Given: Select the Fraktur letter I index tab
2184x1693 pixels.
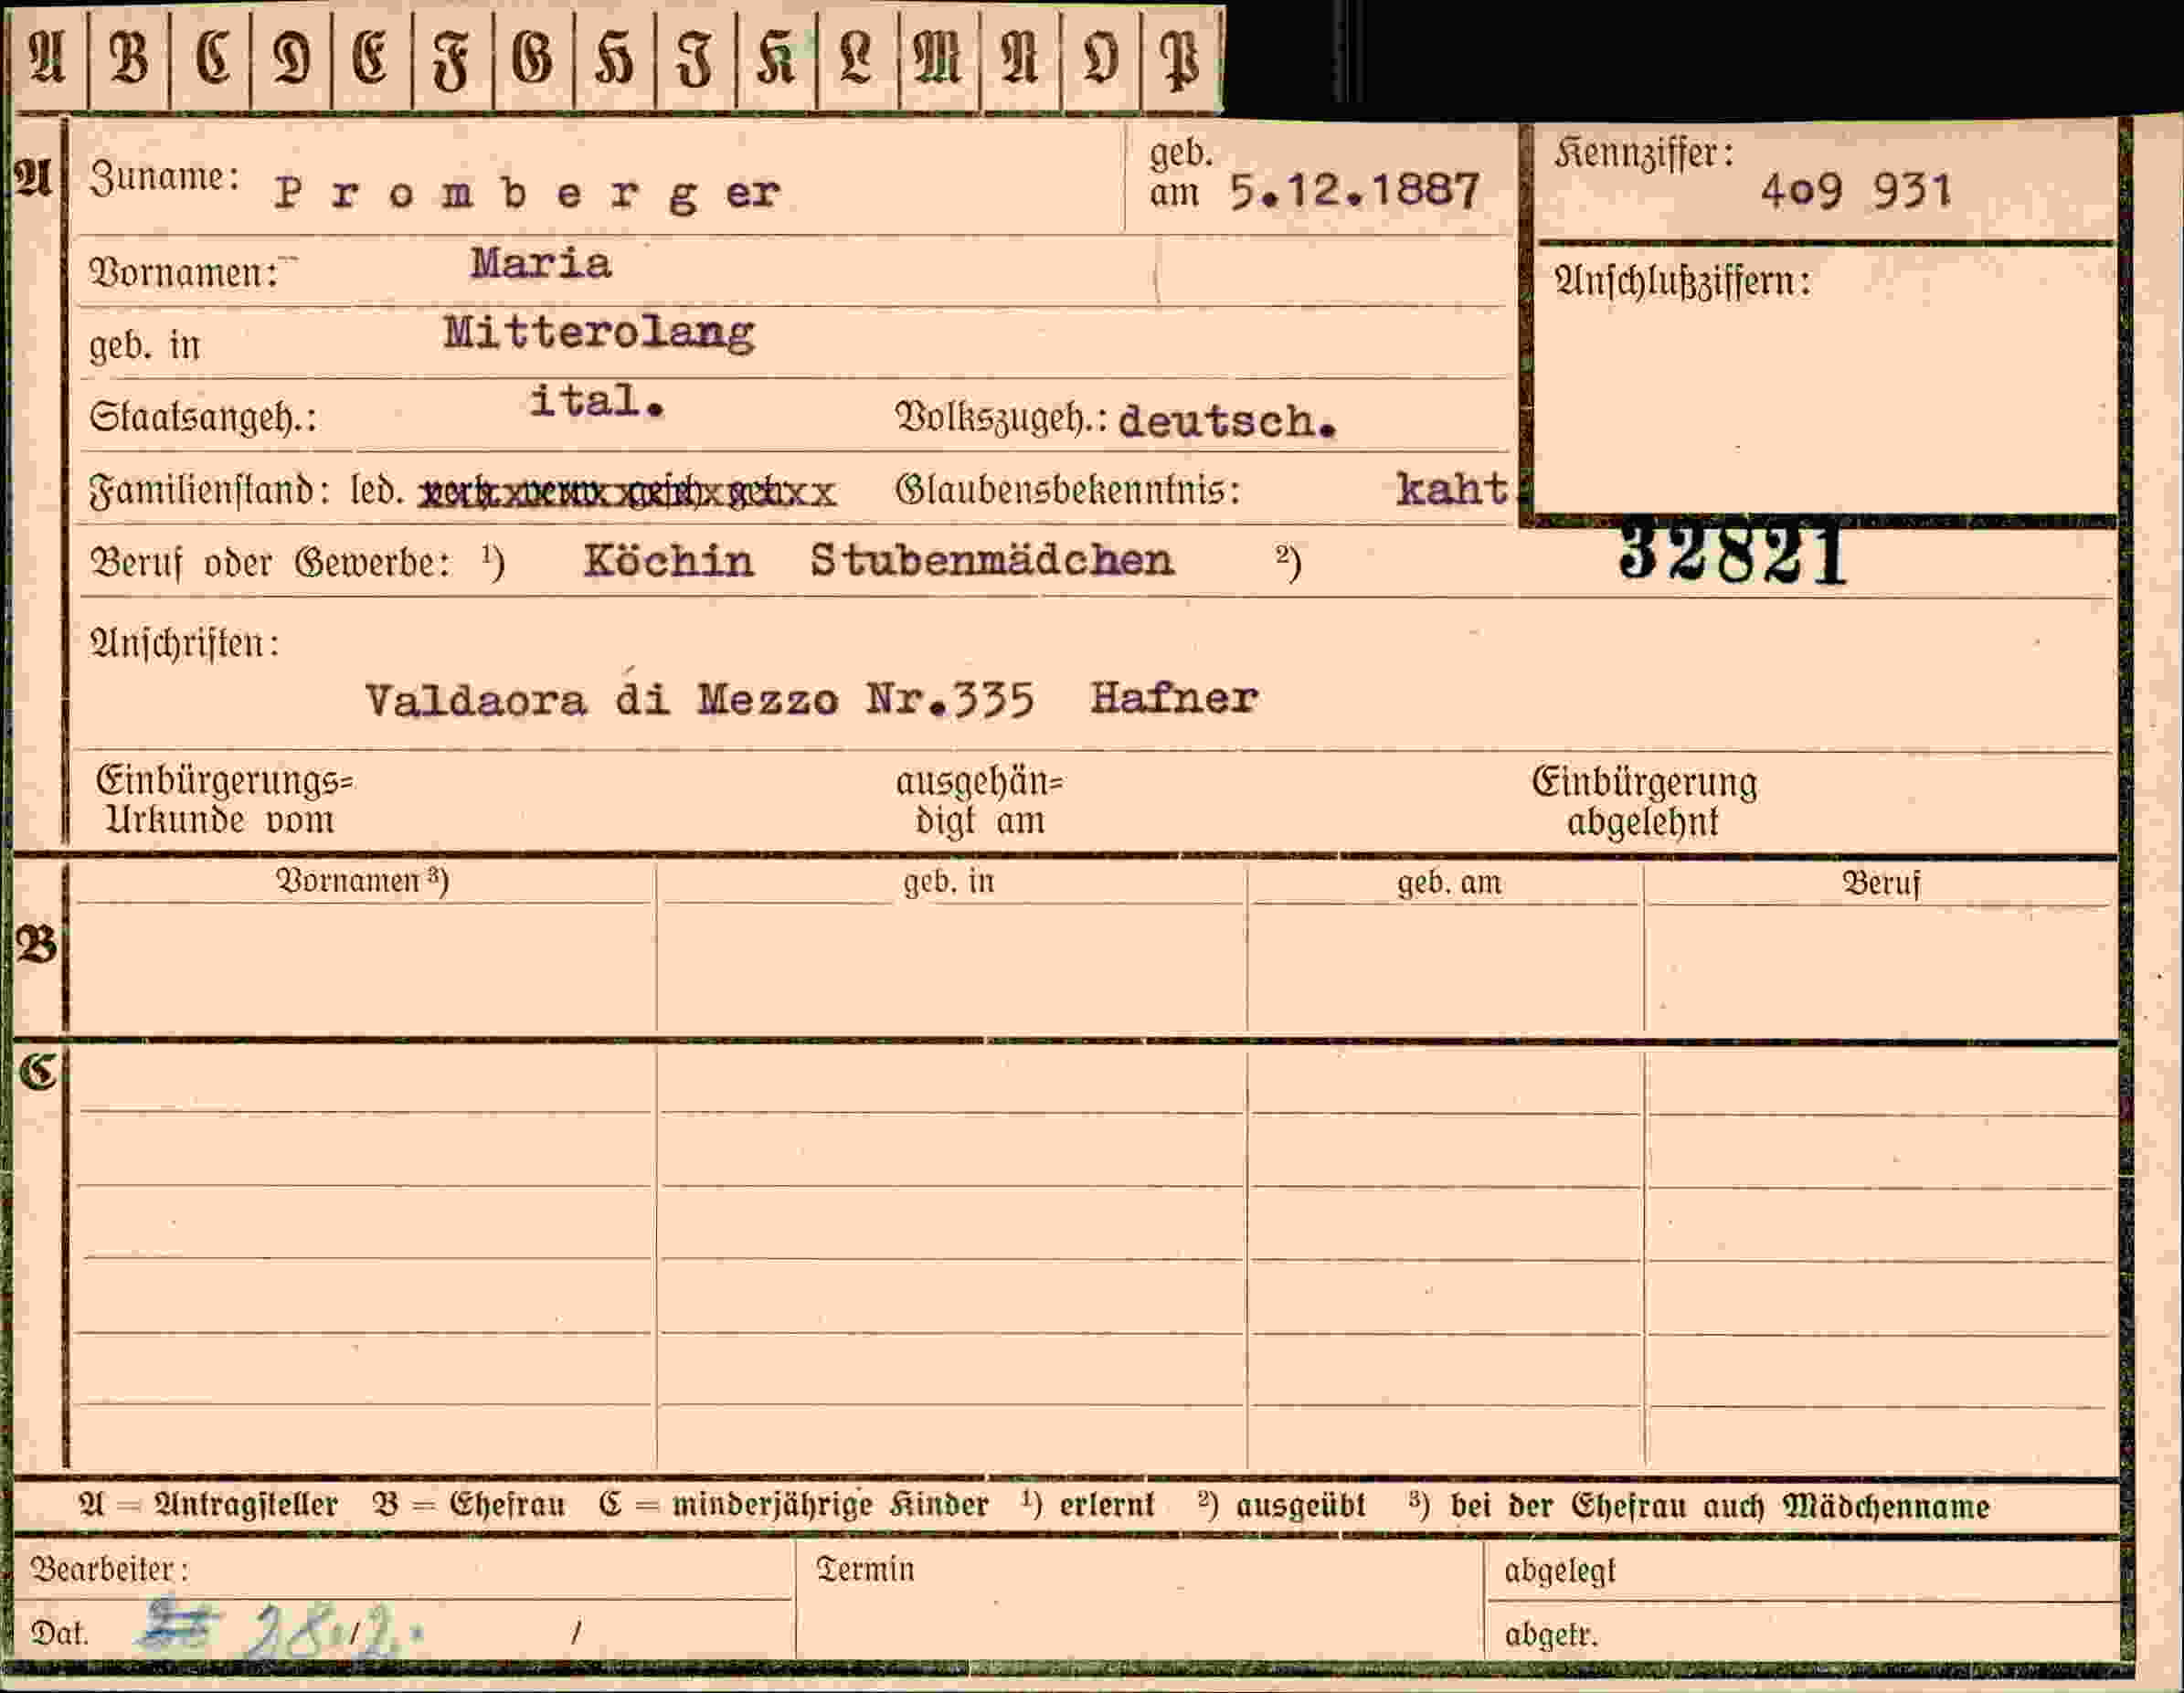Looking at the screenshot, I should 695,58.
